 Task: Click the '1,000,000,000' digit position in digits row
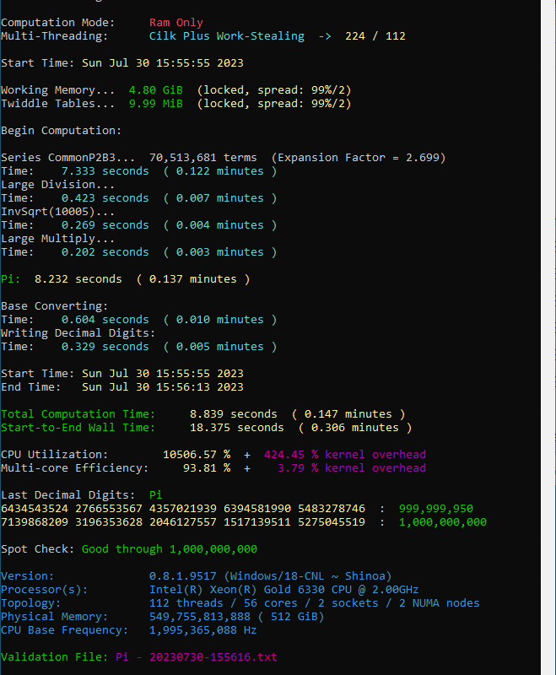tap(443, 522)
